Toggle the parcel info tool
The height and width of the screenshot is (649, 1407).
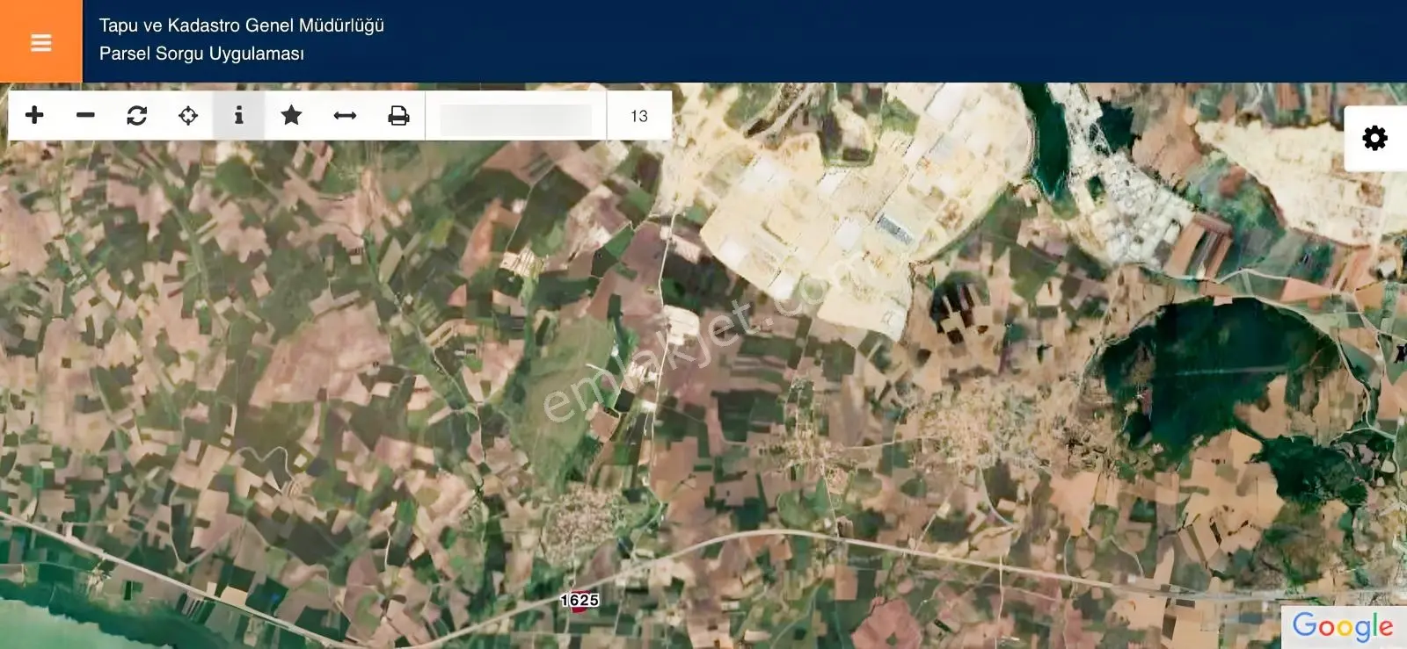pos(238,115)
